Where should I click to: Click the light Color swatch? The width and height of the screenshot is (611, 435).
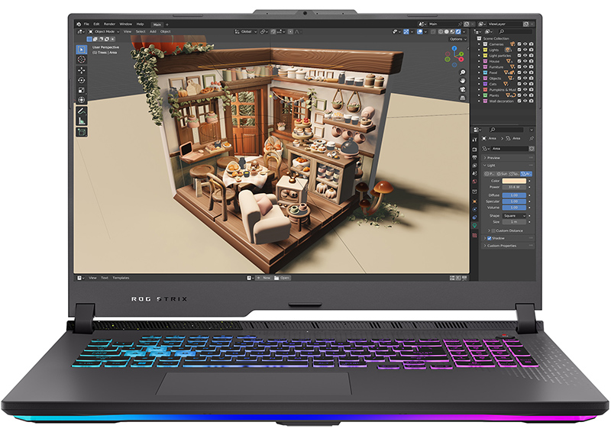click(514, 181)
